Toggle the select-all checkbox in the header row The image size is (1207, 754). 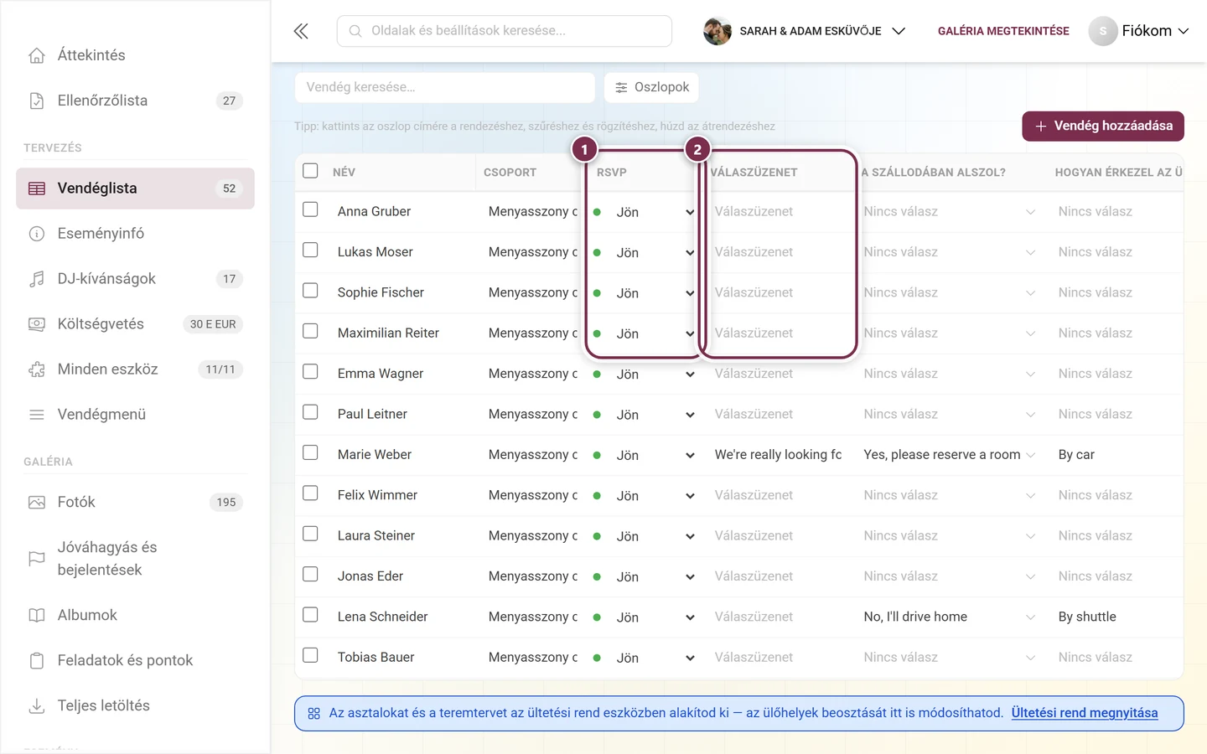point(310,171)
